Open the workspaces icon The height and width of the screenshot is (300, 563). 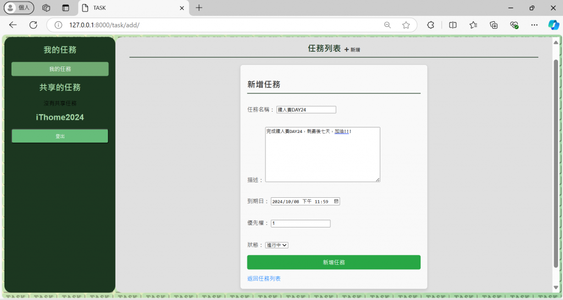pyautogui.click(x=46, y=8)
